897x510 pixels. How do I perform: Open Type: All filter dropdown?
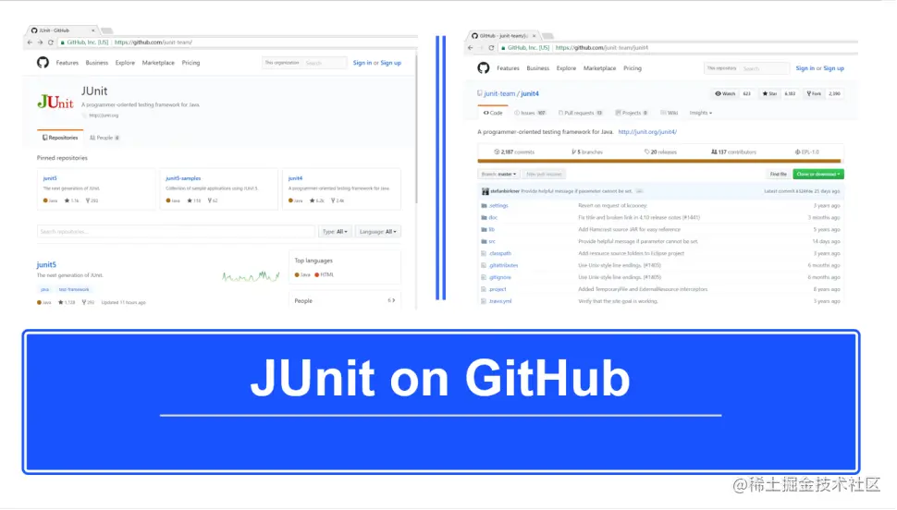pyautogui.click(x=335, y=232)
